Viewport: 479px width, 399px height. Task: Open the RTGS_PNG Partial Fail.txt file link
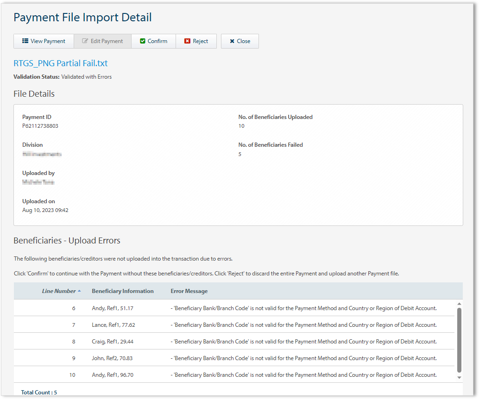tap(60, 63)
